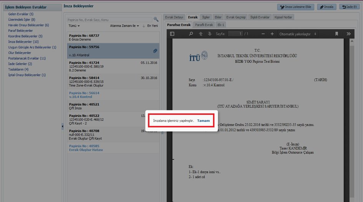Select the Ek-1 sub-tab

tap(220, 25)
